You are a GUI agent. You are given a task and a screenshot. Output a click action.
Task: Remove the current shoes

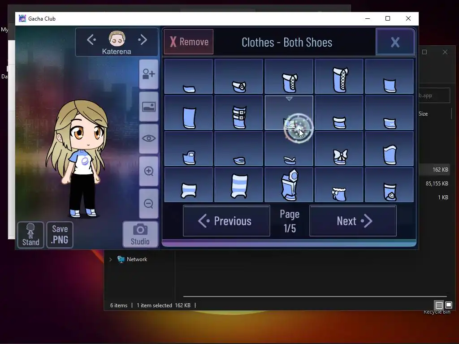189,42
